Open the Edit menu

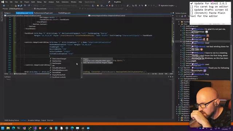click(11, 2)
